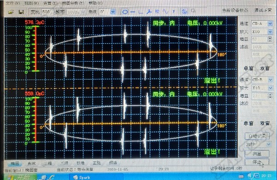
Task: Select the straight line display icon
Action: point(133,12)
